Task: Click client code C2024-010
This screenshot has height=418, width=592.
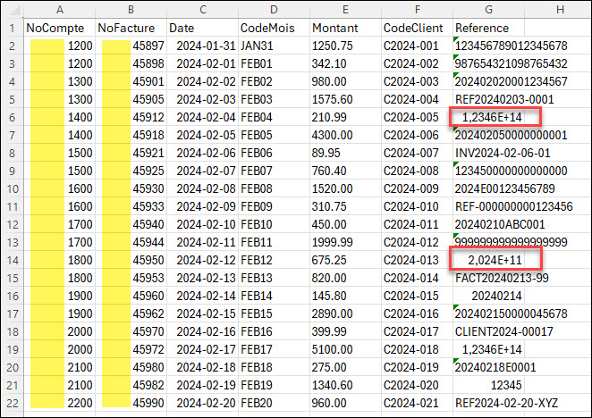Action: (x=416, y=206)
